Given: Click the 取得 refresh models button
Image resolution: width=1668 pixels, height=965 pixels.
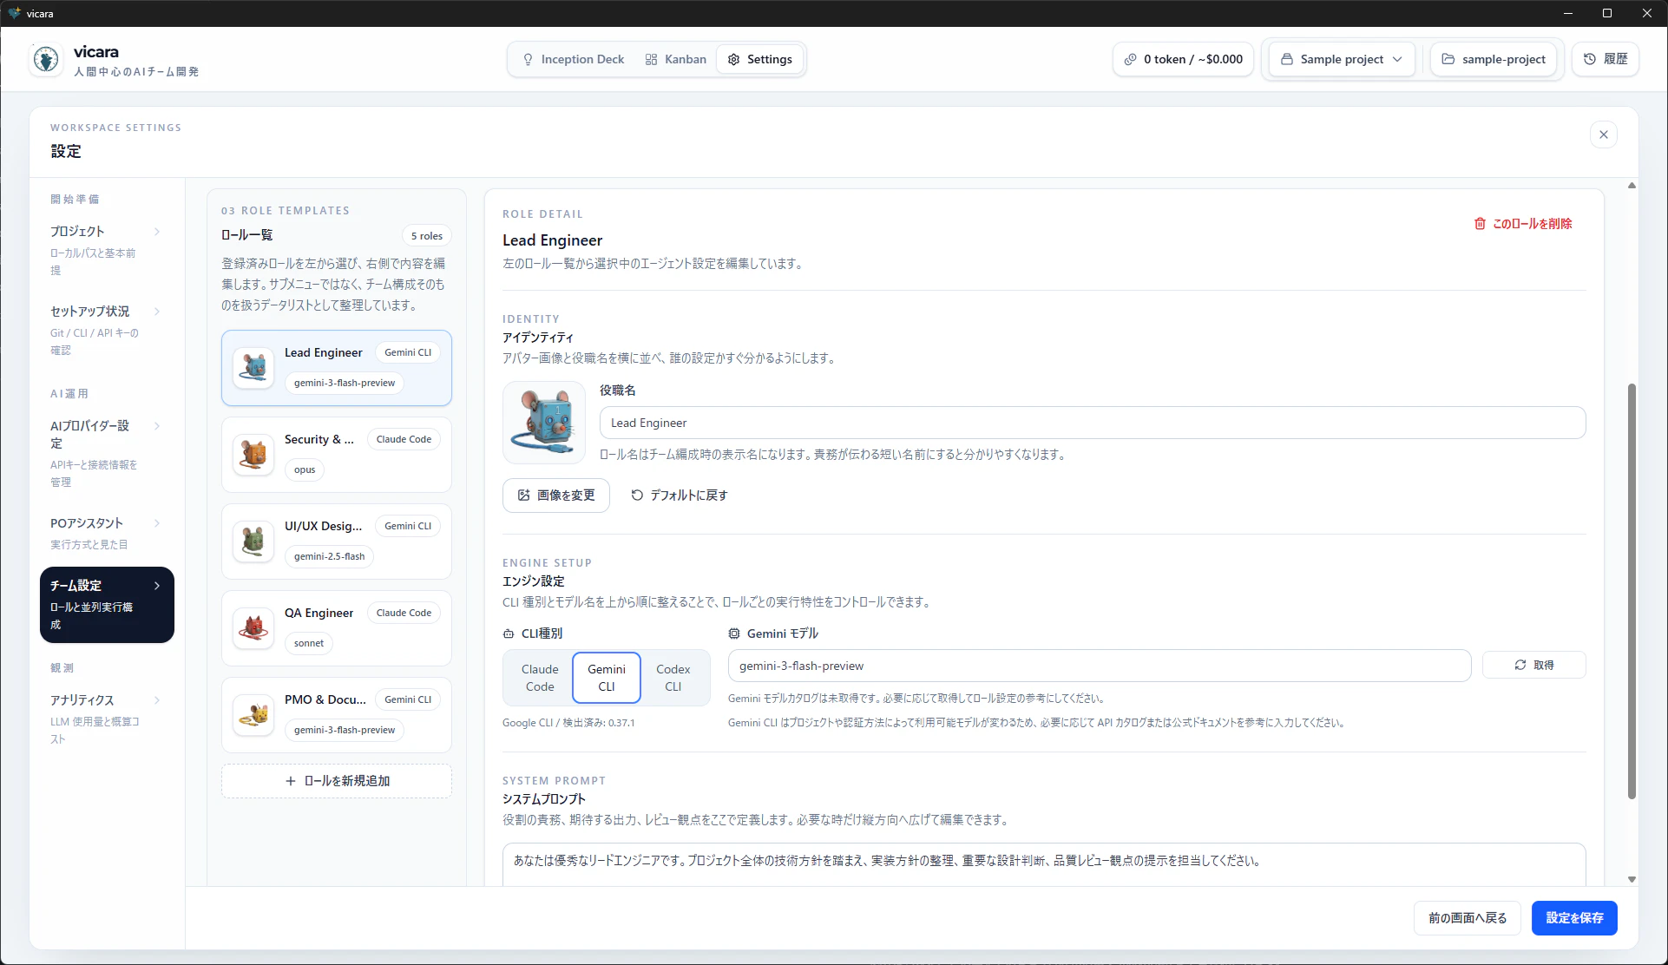Looking at the screenshot, I should (1533, 665).
